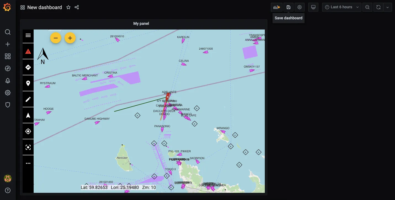This screenshot has width=395, height=200.
Task: Center map on own position
Action: [28, 131]
